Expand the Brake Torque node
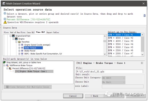148x101 pixels. pyautogui.click(x=19, y=48)
